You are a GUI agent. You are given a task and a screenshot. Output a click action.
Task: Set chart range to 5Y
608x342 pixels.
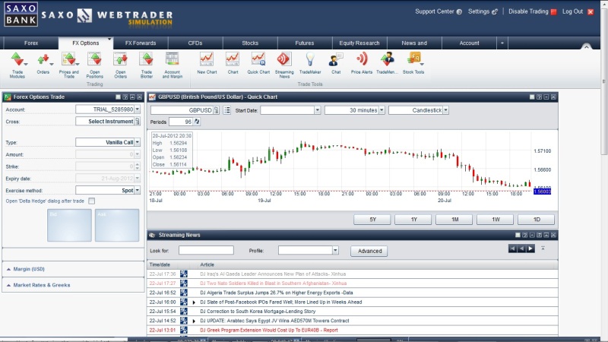tap(372, 220)
